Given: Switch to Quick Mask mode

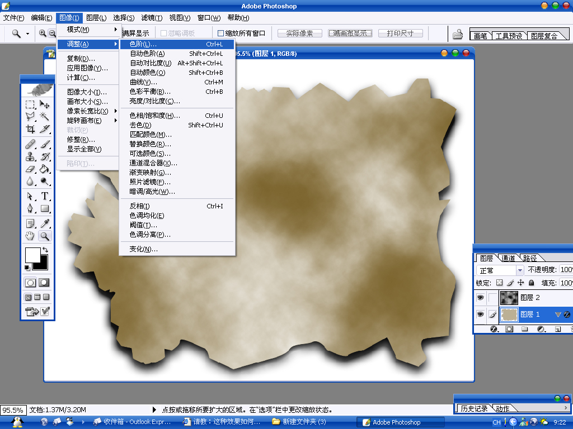Looking at the screenshot, I should click(x=44, y=282).
